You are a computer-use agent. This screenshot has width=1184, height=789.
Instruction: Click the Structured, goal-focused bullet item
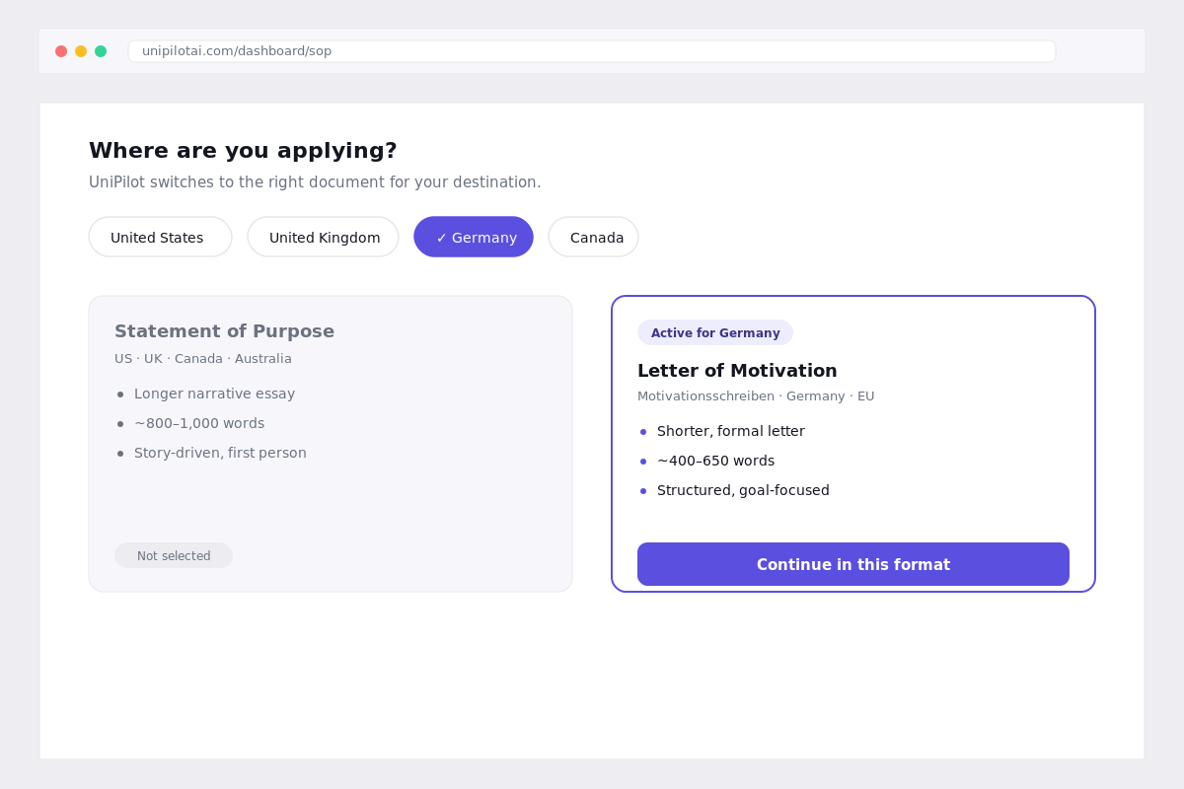743,490
